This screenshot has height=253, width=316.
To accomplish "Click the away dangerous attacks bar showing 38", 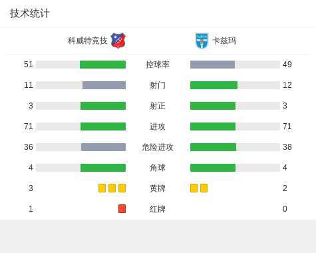I will [213, 147].
